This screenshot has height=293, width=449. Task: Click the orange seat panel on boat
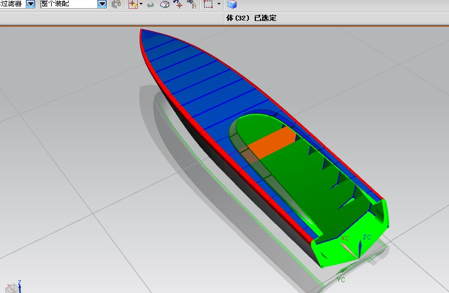(x=272, y=142)
